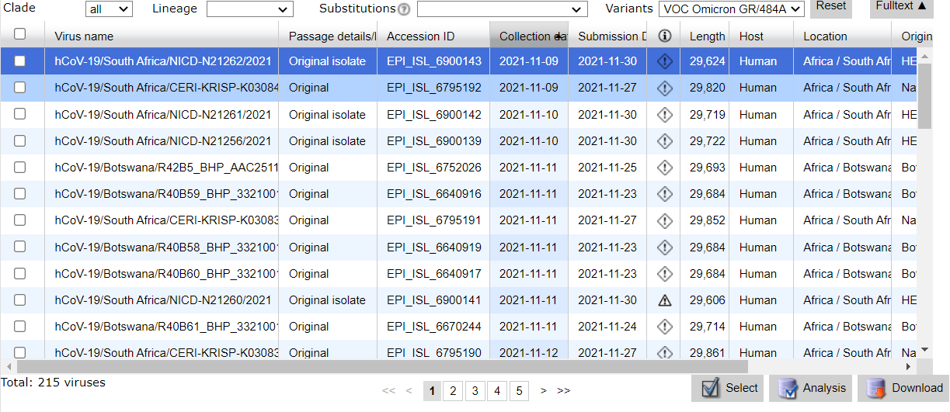This screenshot has height=412, width=950.
Task: Click info diamond icon for EPI_ISL_6640916
Action: (664, 194)
